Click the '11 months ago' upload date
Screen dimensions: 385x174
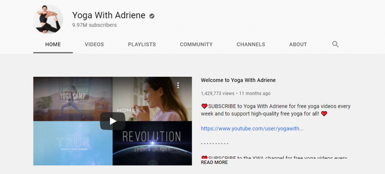pos(255,93)
